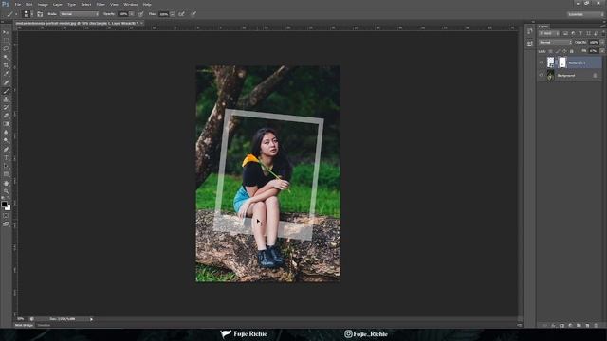The width and height of the screenshot is (607, 341).
Task: Select the Spot Healing Brush tool
Action: point(6,82)
